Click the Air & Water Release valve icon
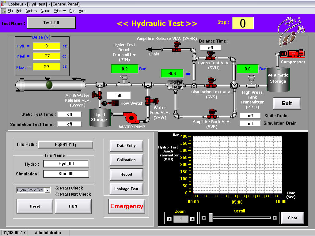315x236 pixels. click(x=98, y=95)
